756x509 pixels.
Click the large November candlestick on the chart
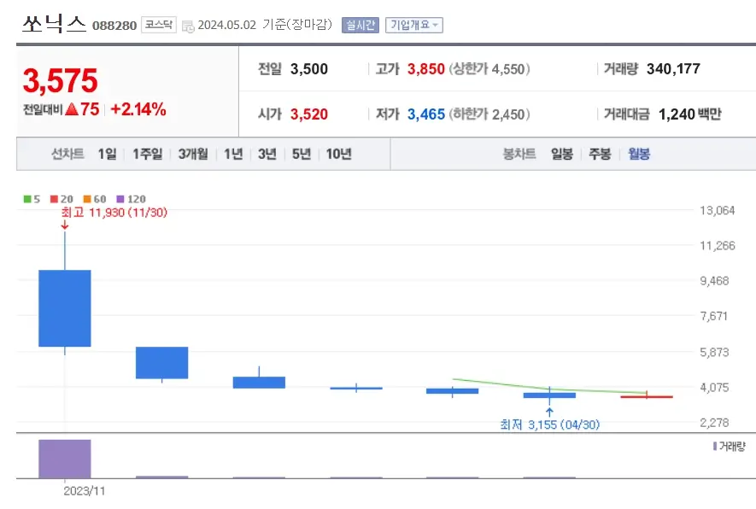pos(64,307)
